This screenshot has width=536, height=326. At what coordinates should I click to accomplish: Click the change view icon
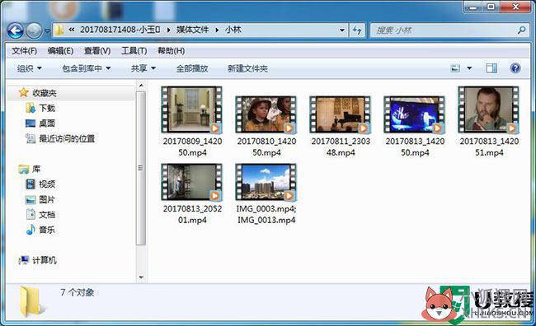click(x=455, y=68)
